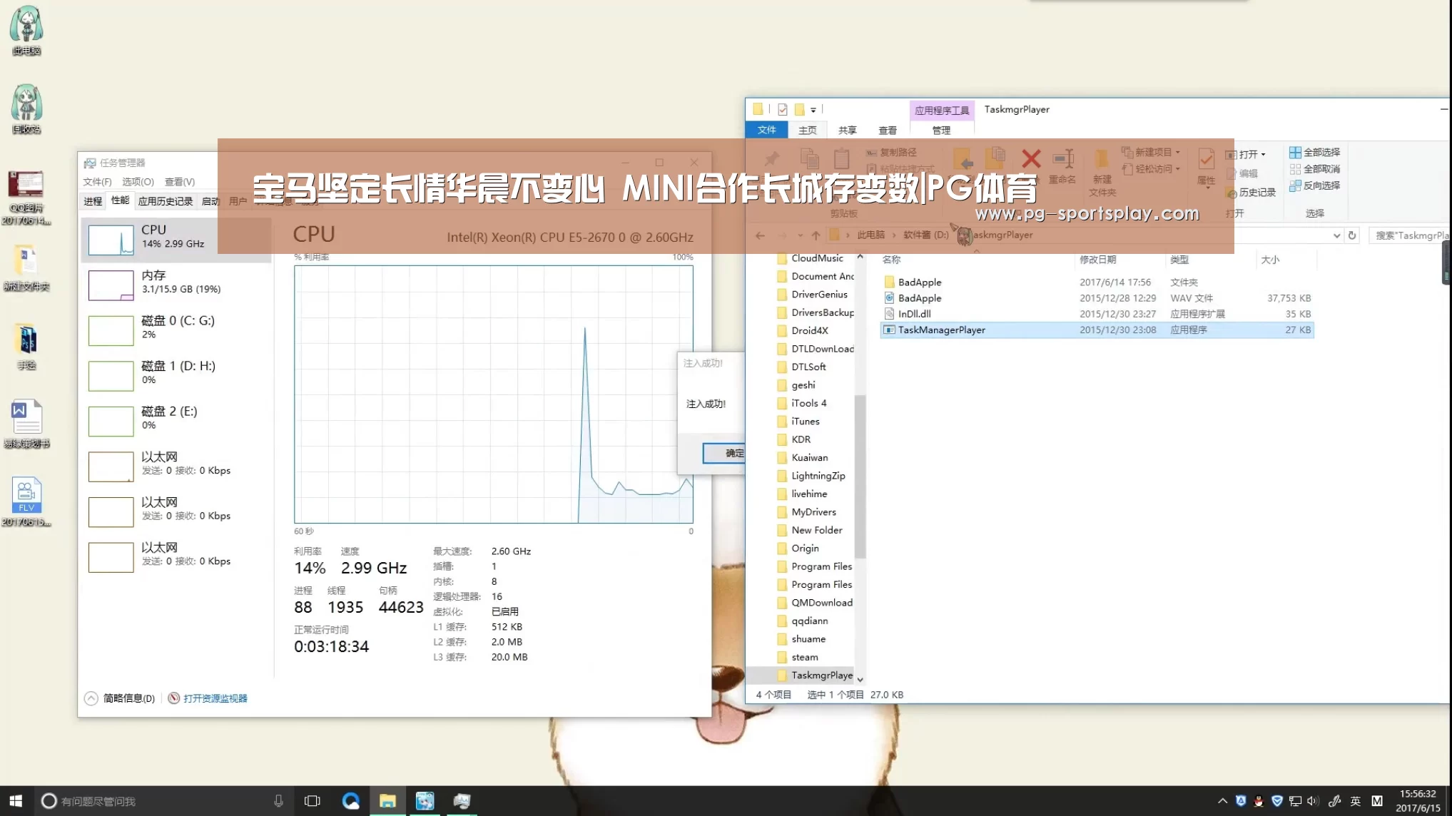Click 历史记录 in ribbon
The height and width of the screenshot is (816, 1452).
coord(1251,193)
